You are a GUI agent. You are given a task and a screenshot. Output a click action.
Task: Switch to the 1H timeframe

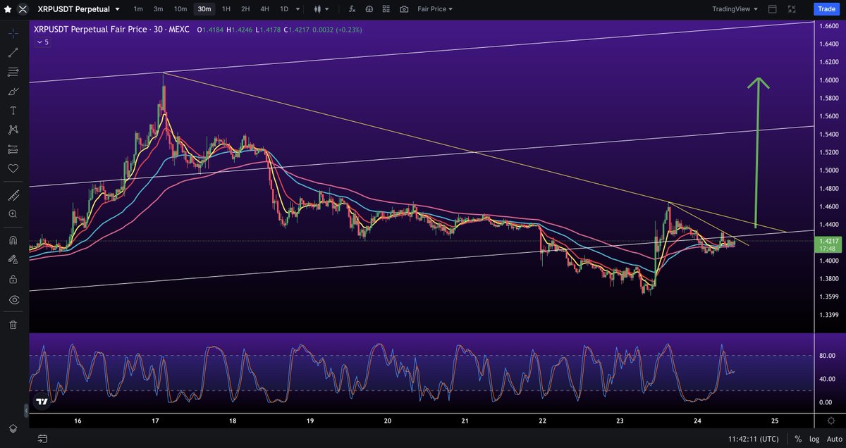(226, 9)
